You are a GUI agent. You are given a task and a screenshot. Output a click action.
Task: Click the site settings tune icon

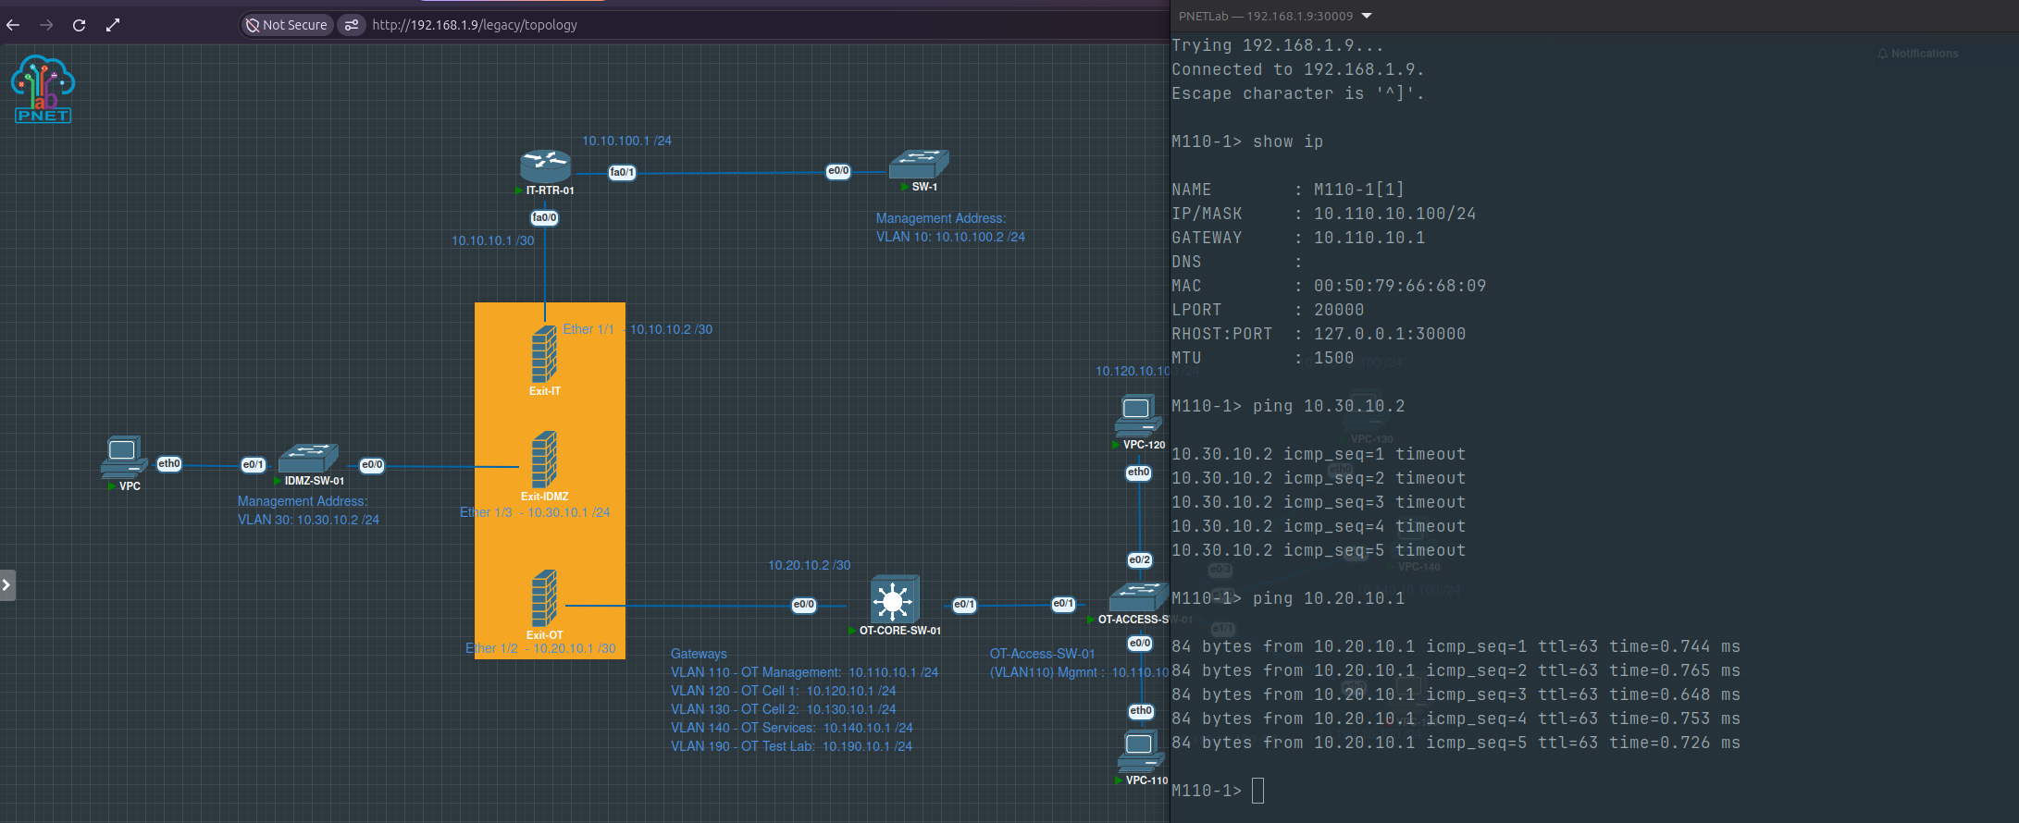coord(352,25)
